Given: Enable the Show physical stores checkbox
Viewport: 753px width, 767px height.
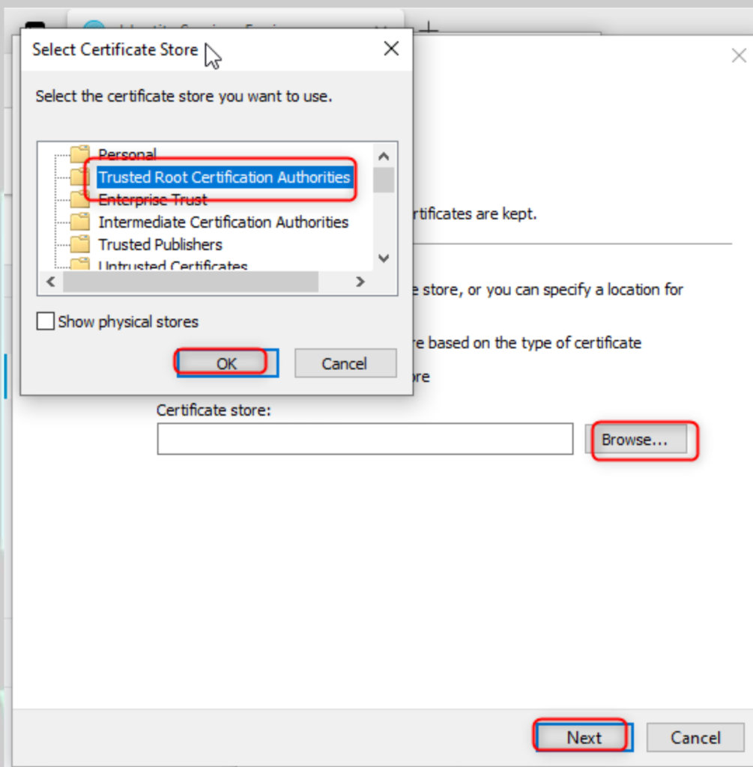Looking at the screenshot, I should coord(46,322).
